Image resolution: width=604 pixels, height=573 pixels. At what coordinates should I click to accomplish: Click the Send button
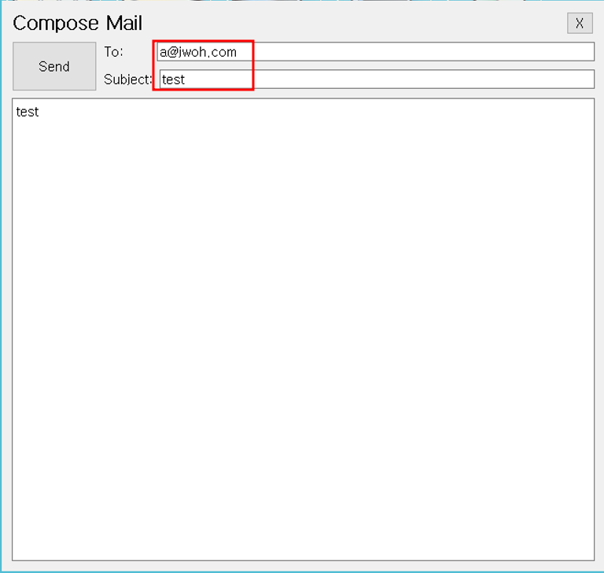(54, 66)
